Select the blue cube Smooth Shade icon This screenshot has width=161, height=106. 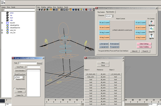point(73,10)
